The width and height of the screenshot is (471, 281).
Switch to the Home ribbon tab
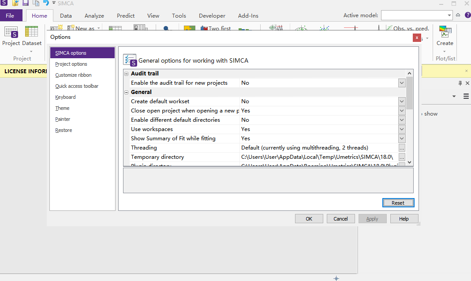click(39, 15)
